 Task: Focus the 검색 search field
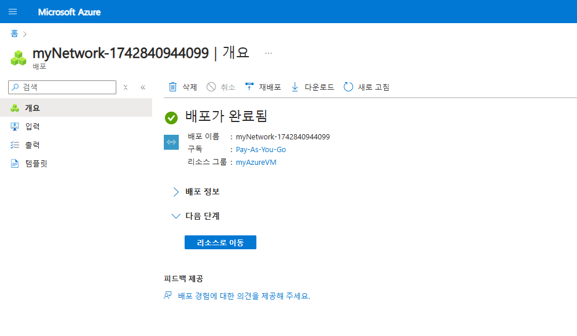click(62, 87)
